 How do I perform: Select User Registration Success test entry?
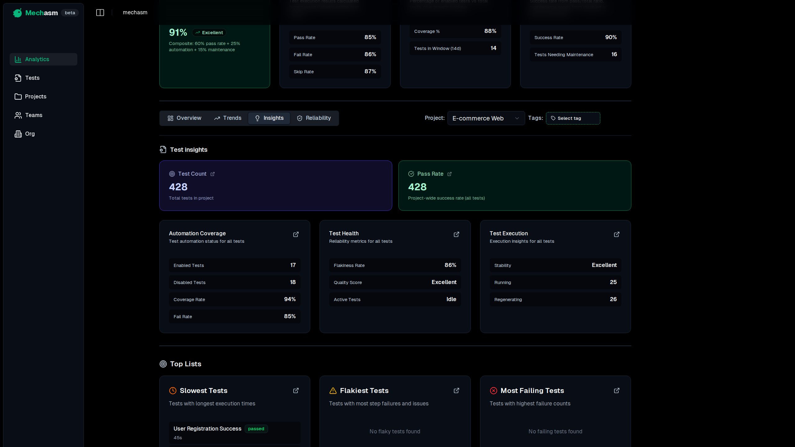tap(207, 429)
